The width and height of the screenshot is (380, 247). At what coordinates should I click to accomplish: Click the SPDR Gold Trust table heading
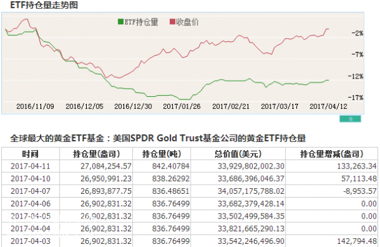(158, 139)
